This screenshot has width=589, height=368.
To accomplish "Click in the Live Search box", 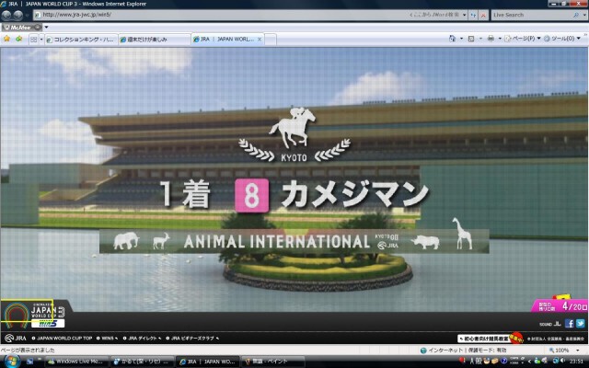I will click(531, 15).
